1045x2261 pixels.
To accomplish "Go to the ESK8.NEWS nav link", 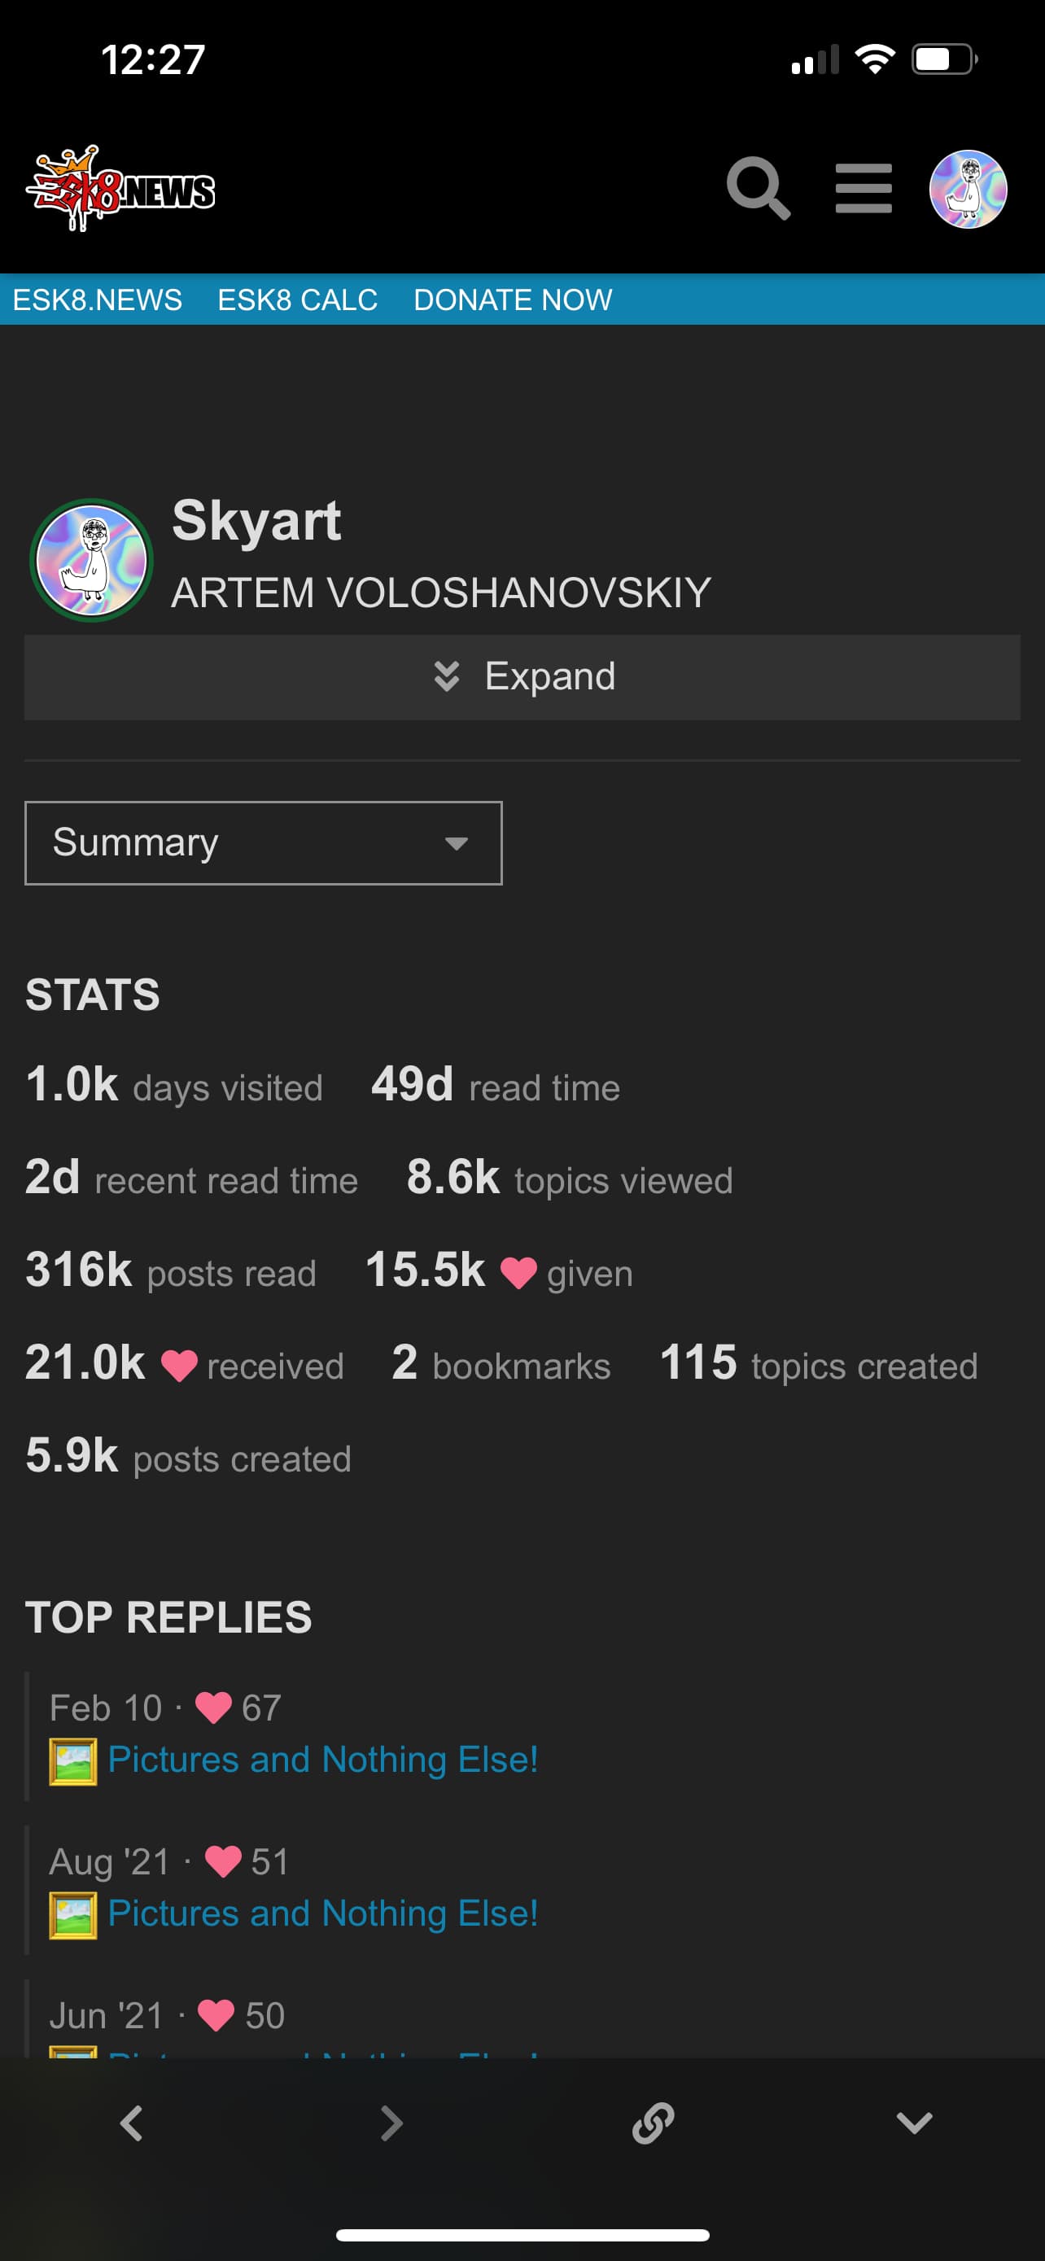I will pos(98,300).
